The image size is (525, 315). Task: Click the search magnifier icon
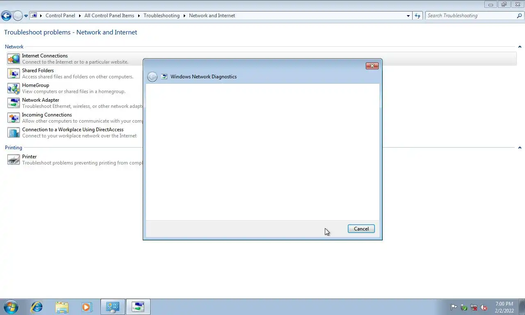pos(520,16)
